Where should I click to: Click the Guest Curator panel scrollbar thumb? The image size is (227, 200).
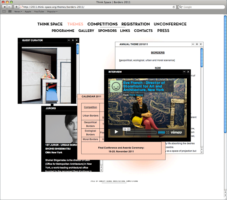[77, 49]
